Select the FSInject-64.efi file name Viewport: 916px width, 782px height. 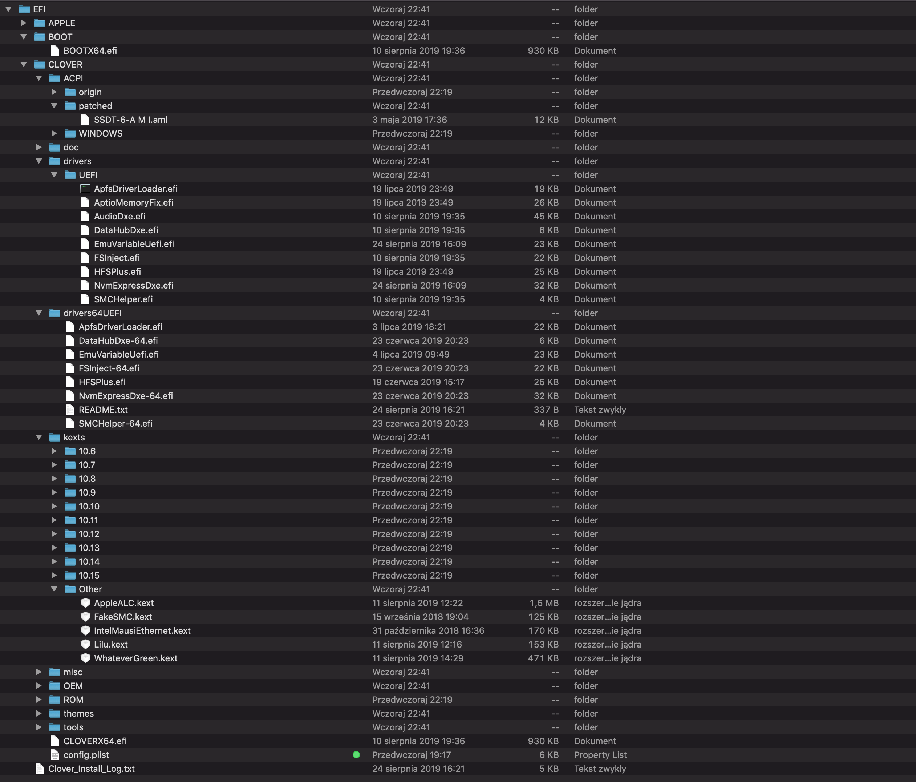109,368
